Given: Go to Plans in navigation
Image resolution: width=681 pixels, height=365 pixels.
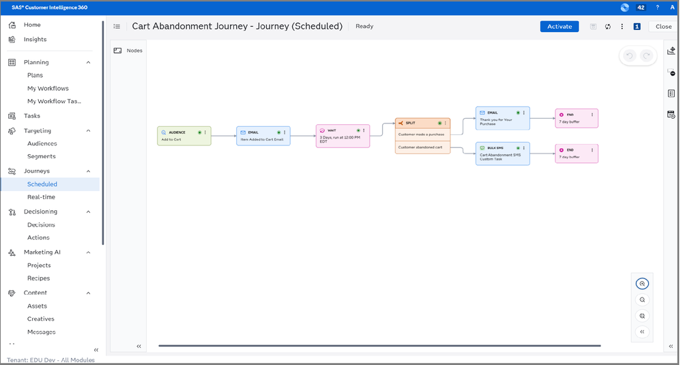Looking at the screenshot, I should pos(35,76).
